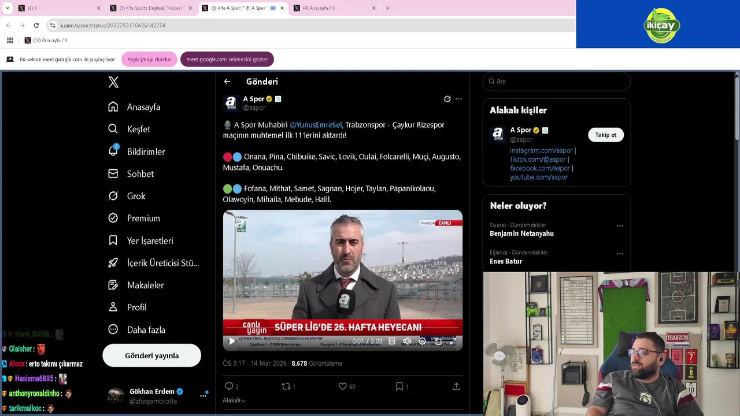Open the facebook.com/aspor link
Image resolution: width=740 pixels, height=416 pixels.
(x=540, y=168)
